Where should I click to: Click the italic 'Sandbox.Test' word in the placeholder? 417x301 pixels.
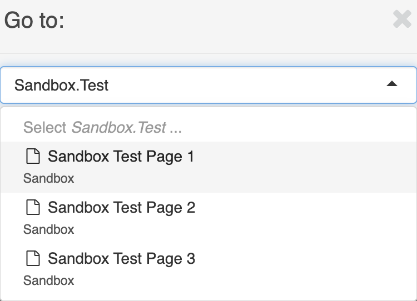tap(119, 128)
